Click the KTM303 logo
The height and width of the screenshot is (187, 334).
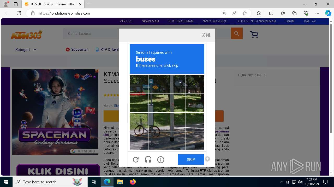27,34
